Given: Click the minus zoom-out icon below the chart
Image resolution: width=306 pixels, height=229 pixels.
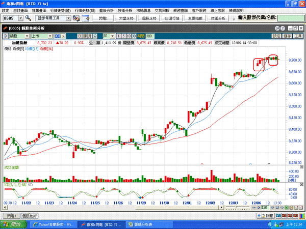Looking at the screenshot, I should coord(253,208).
